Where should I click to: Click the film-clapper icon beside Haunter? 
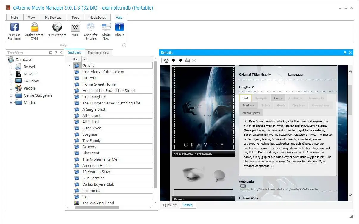tap(77, 78)
